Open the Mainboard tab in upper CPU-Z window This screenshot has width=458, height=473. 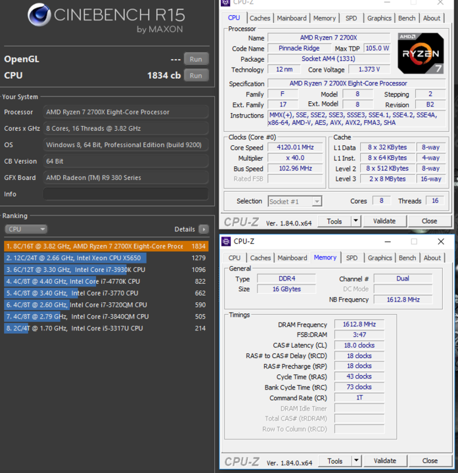[292, 18]
